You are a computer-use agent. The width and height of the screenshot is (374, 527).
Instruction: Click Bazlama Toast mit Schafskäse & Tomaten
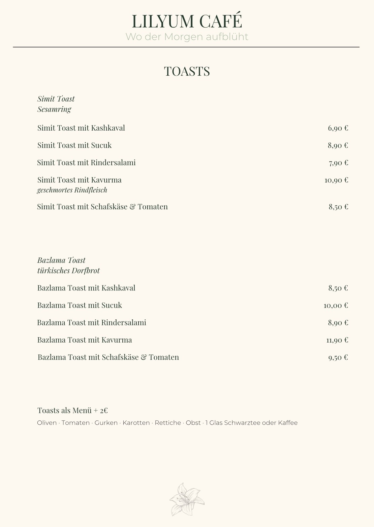[x=108, y=357]
